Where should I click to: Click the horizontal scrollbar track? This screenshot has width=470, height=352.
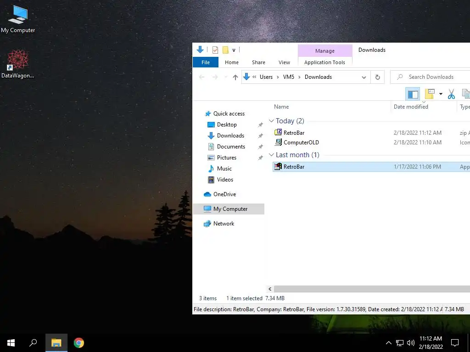tap(372, 289)
